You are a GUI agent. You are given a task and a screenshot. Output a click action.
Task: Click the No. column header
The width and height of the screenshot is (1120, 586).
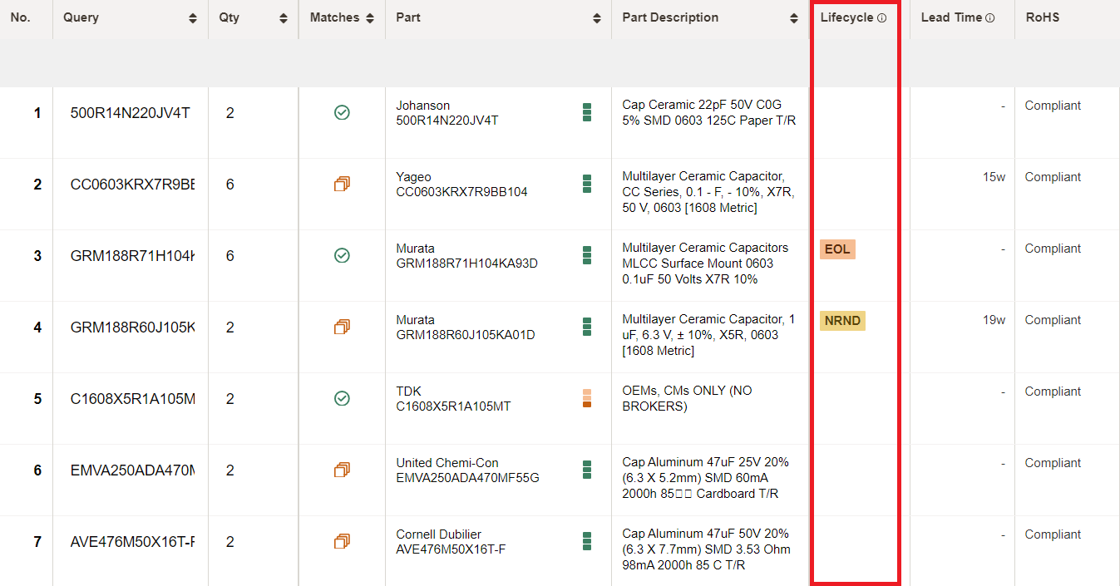[20, 17]
